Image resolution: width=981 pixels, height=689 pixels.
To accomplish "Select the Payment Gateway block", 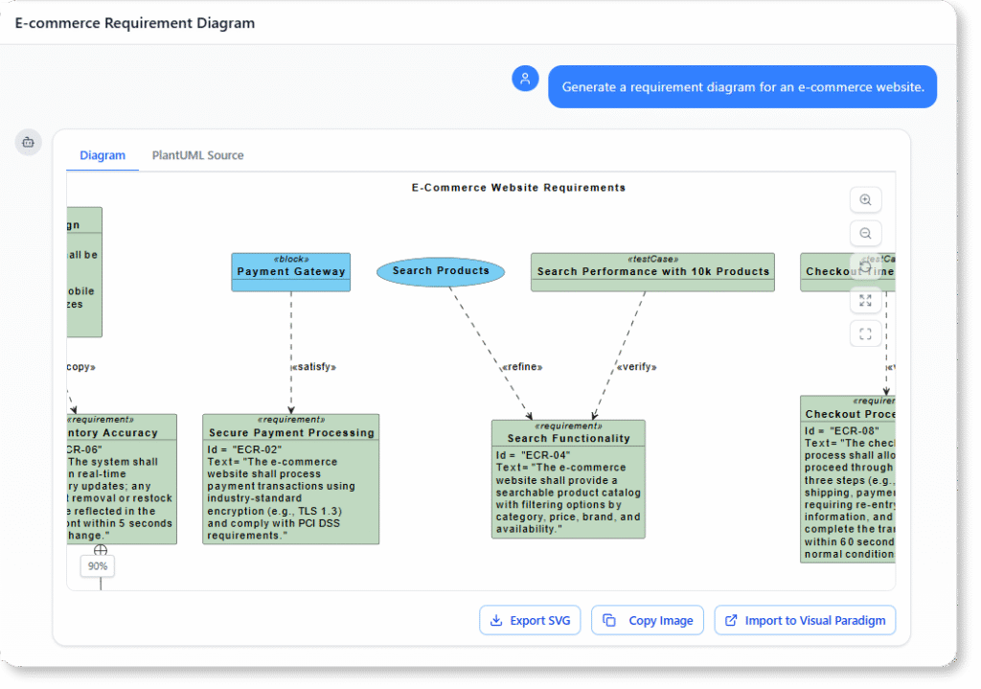I will pyautogui.click(x=290, y=271).
